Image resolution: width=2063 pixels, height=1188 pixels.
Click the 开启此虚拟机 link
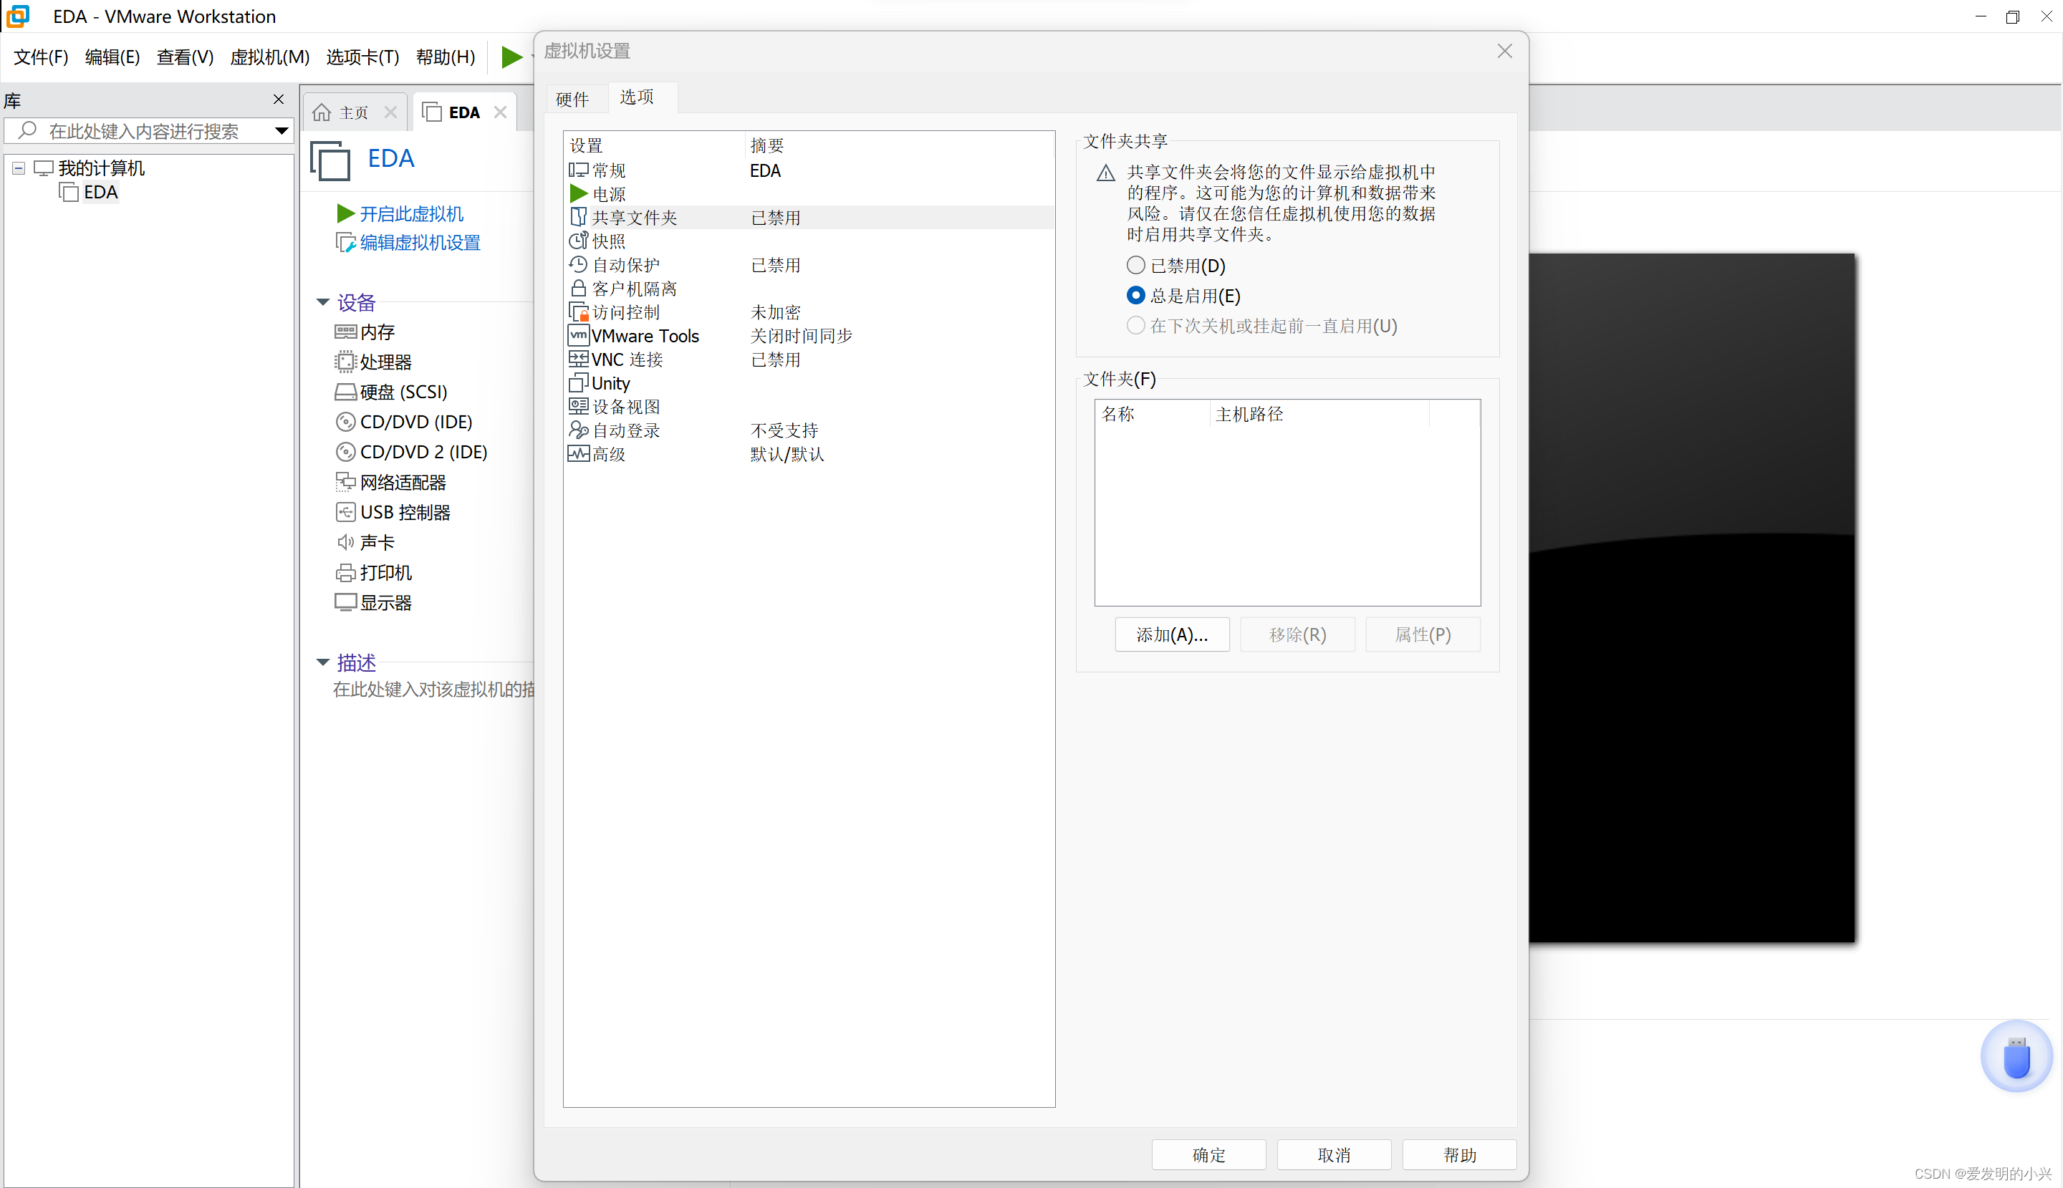point(410,214)
